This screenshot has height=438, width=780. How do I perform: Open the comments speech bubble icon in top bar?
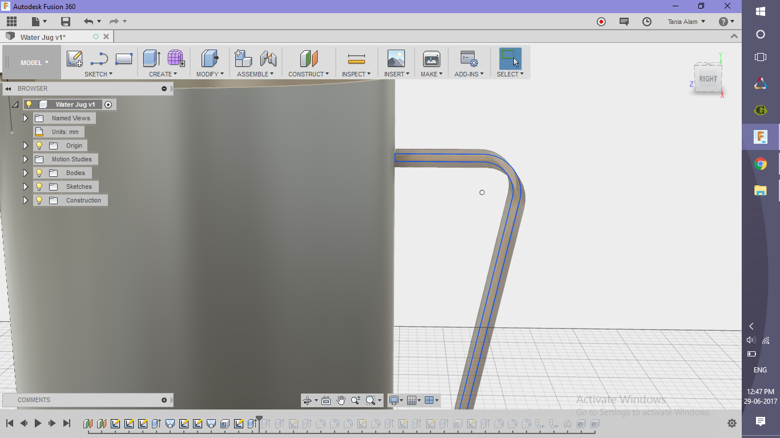pos(624,22)
